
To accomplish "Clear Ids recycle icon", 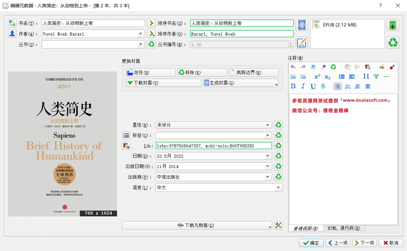I will tap(278, 146).
